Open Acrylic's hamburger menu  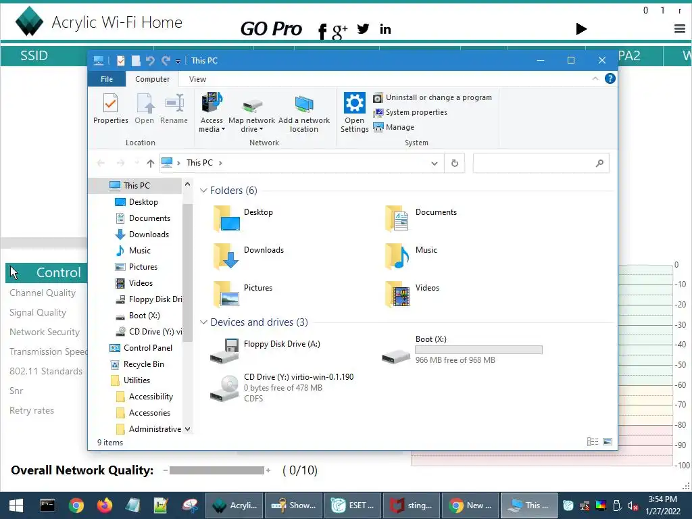(680, 29)
